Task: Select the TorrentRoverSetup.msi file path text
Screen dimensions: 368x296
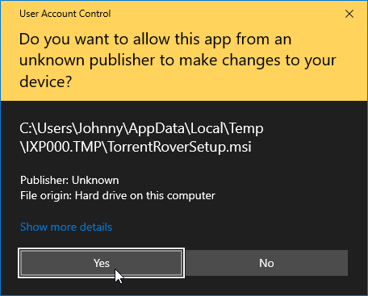Action: point(141,137)
